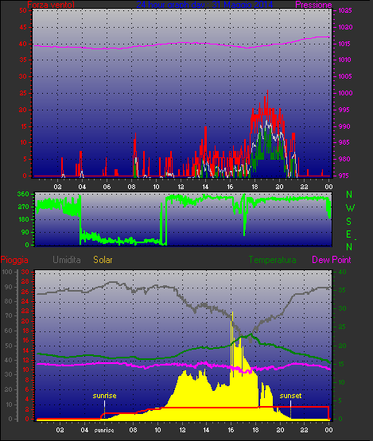Click the 360 wind direction axis value
373x441 pixels.
tap(23, 194)
